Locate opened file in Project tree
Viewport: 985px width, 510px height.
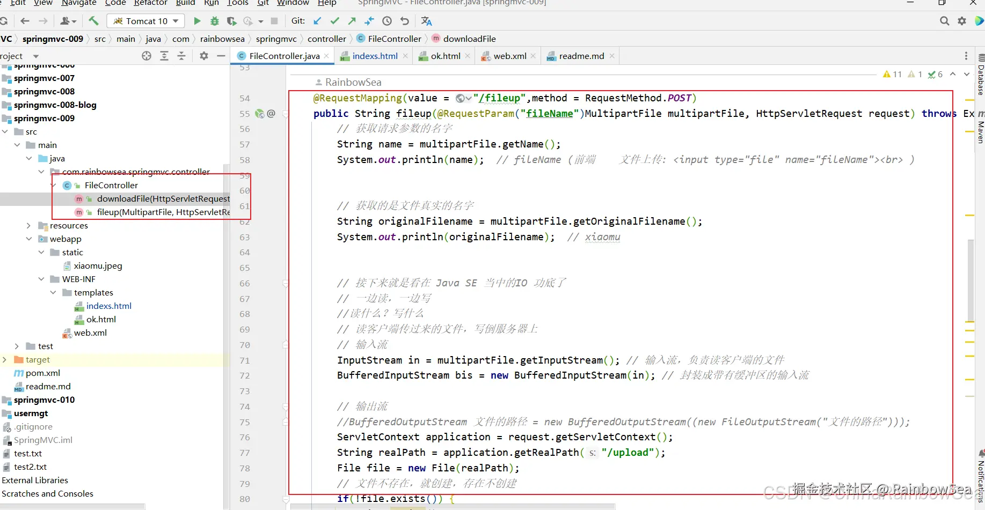click(147, 56)
